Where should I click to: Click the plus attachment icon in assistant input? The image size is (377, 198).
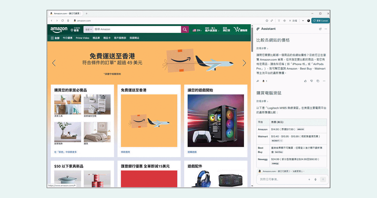click(x=309, y=179)
